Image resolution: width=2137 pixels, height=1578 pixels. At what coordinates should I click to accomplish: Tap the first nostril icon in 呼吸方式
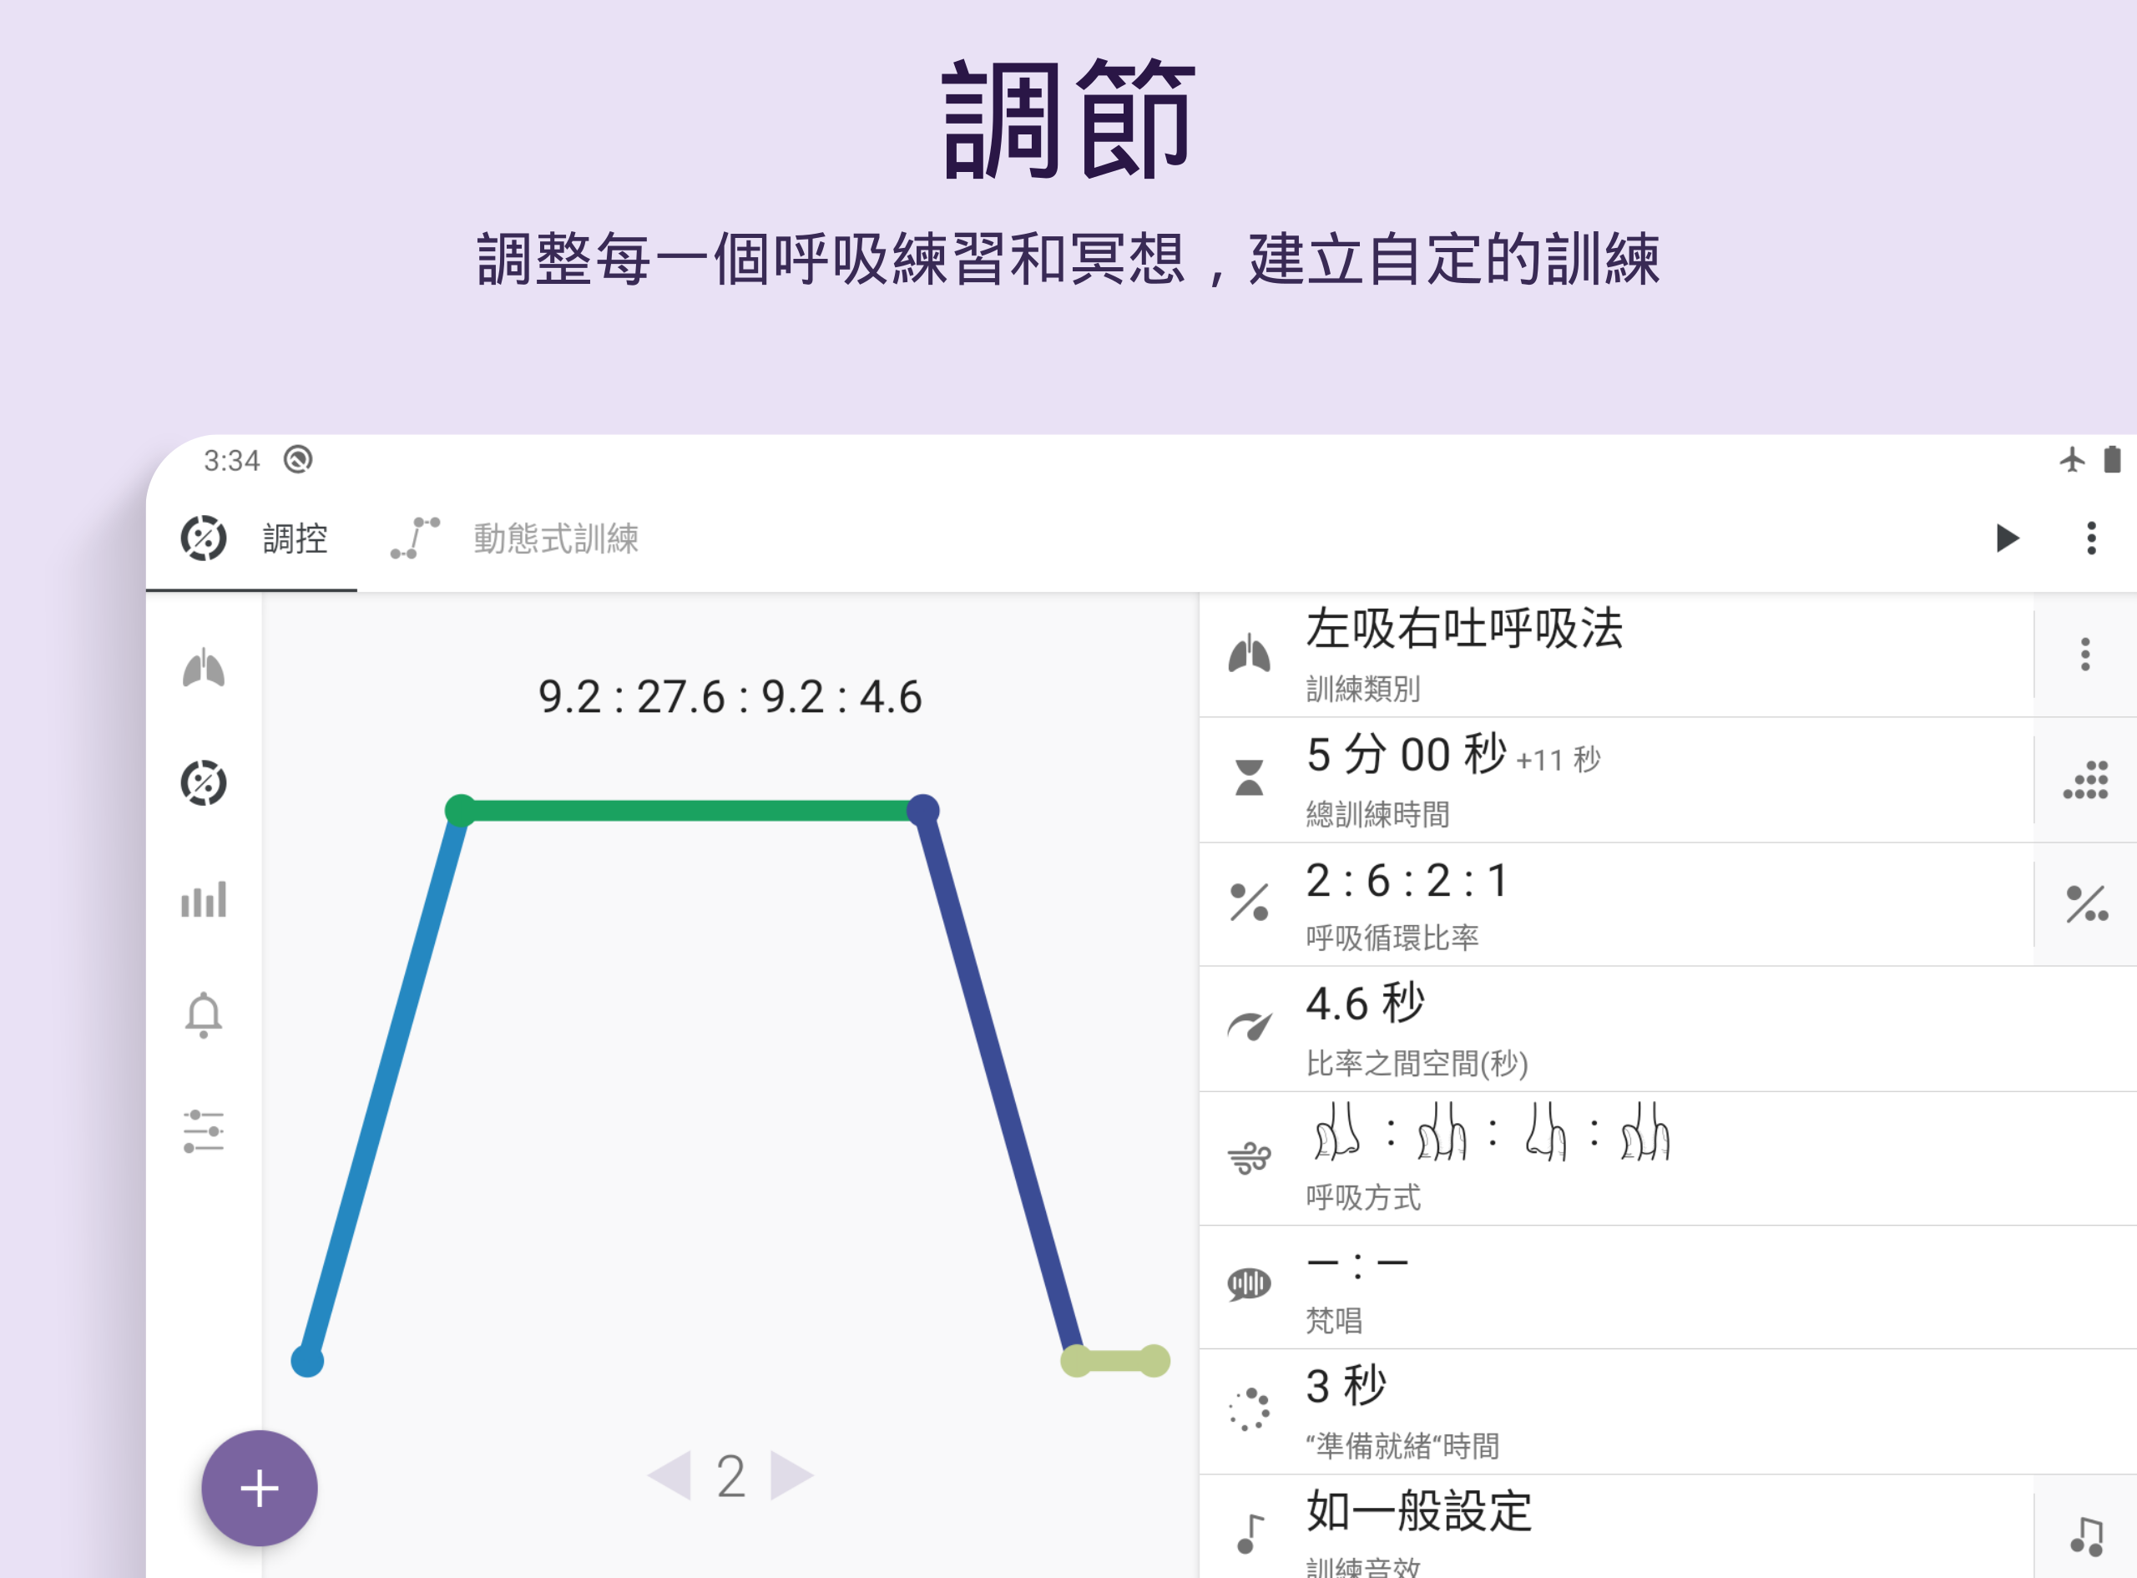point(1336,1132)
